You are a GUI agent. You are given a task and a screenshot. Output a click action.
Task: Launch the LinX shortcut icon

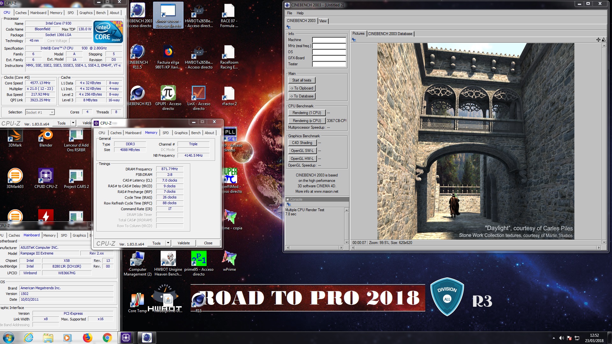pyautogui.click(x=199, y=98)
